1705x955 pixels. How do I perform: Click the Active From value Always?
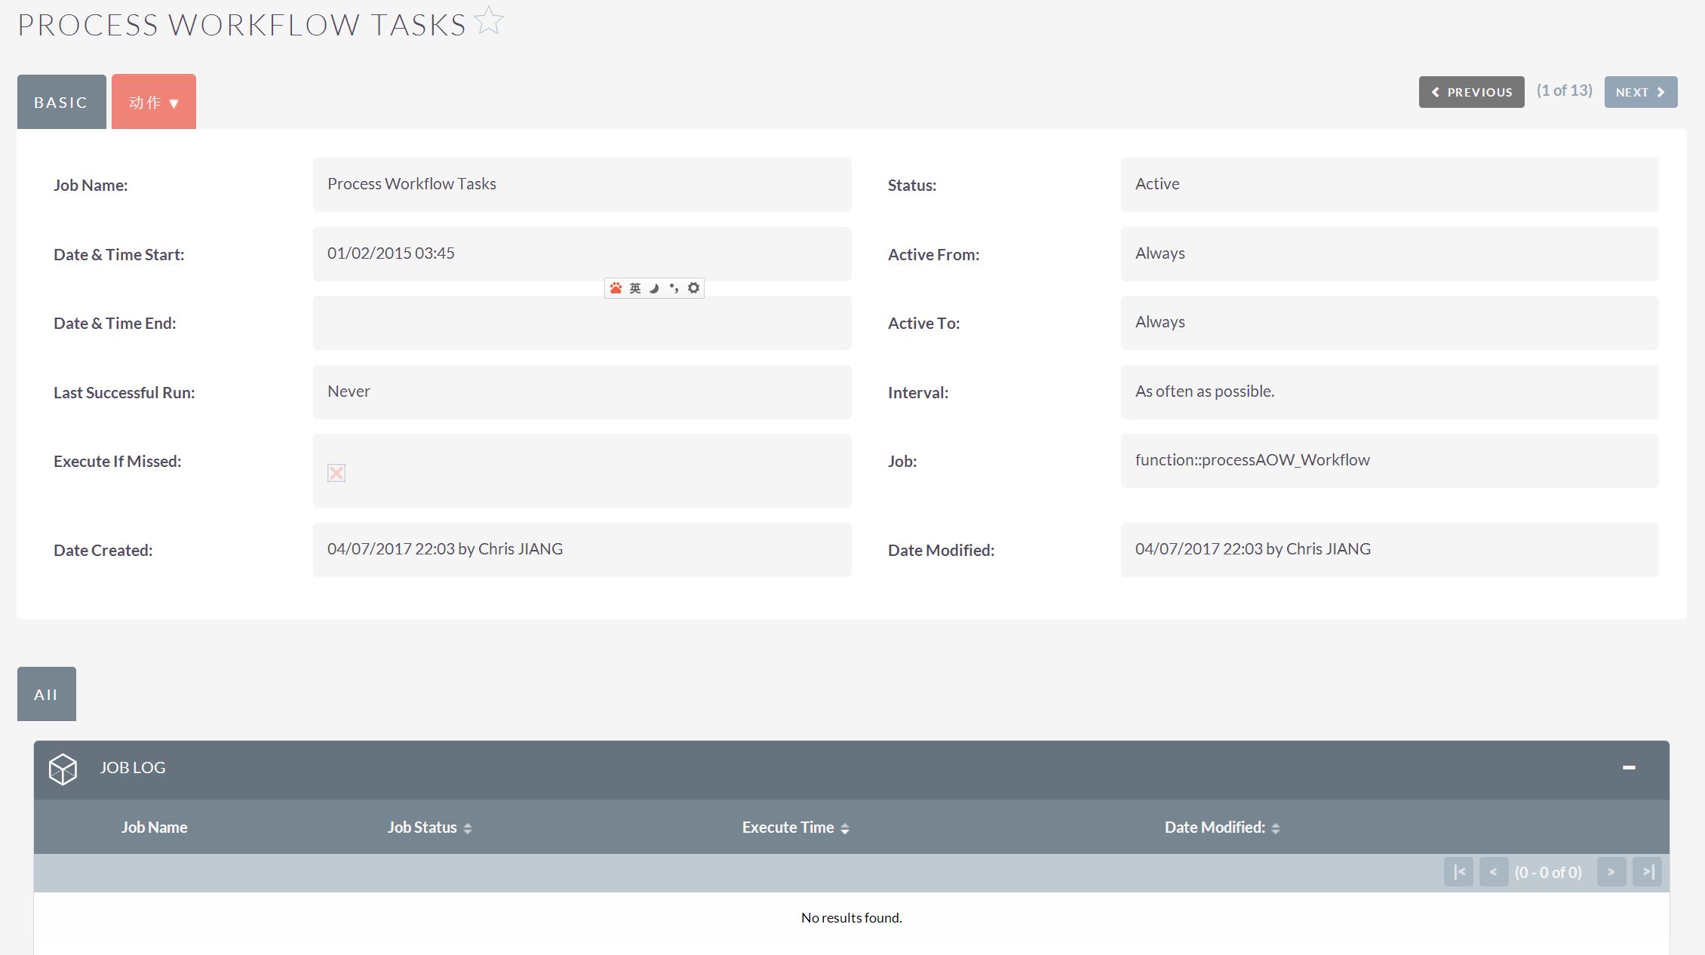coord(1390,254)
